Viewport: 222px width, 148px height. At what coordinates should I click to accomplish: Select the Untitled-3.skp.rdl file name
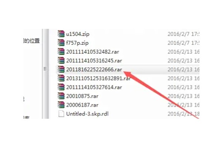coord(87,114)
